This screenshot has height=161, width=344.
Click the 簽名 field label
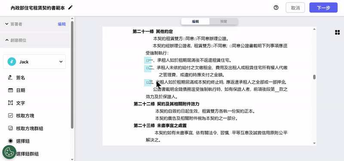(x=20, y=78)
